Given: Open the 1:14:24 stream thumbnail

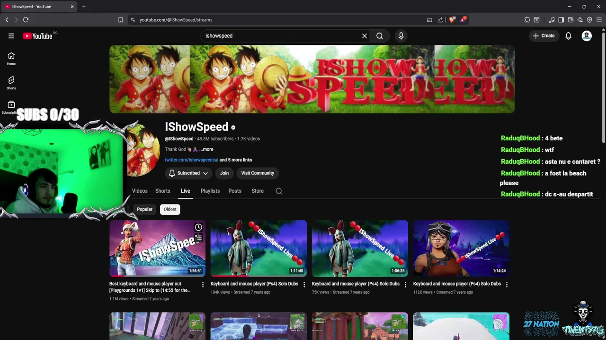Looking at the screenshot, I should pyautogui.click(x=461, y=248).
